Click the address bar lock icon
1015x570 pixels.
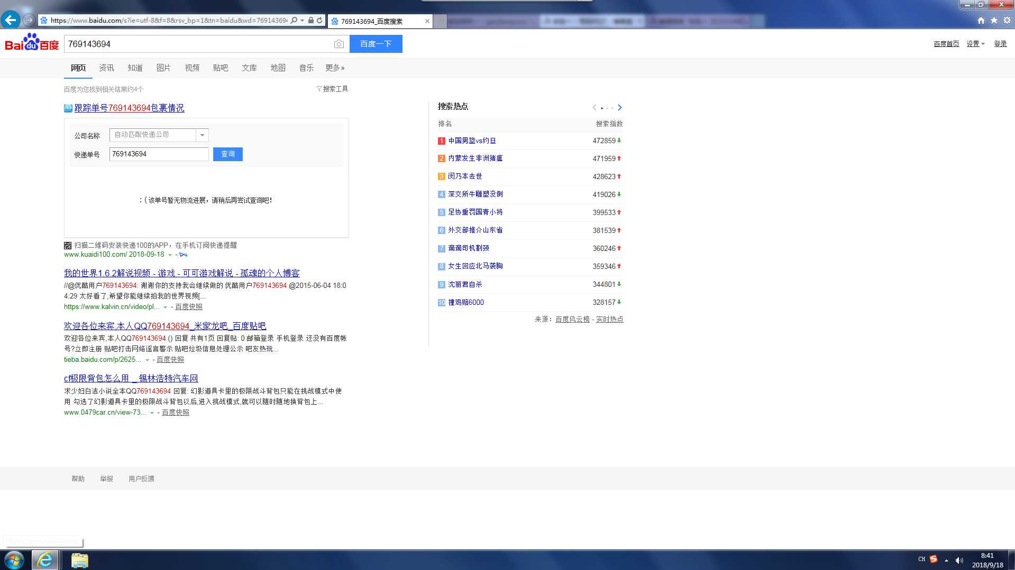[x=311, y=21]
